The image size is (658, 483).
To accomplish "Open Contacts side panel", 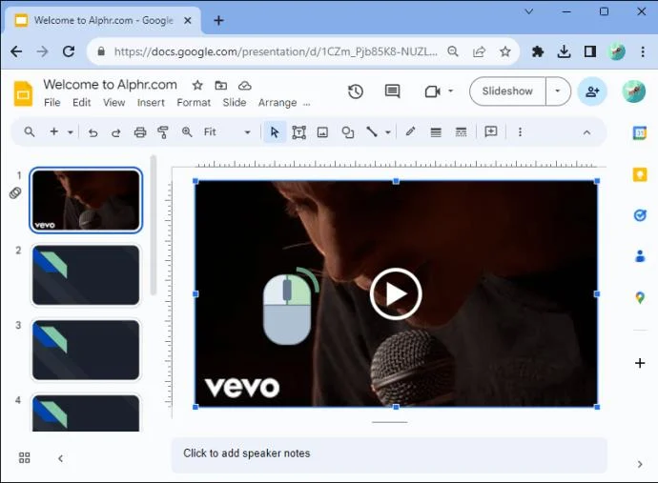I will point(640,255).
